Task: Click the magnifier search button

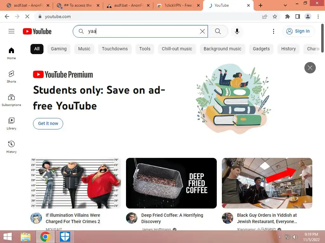Action: click(218, 31)
